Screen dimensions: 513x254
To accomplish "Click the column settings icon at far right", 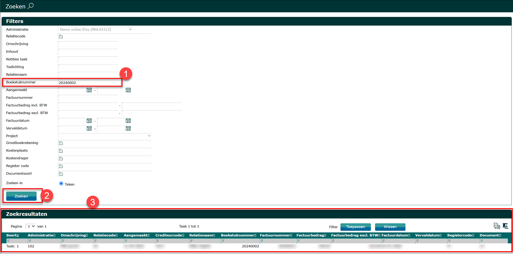I will coord(505,226).
